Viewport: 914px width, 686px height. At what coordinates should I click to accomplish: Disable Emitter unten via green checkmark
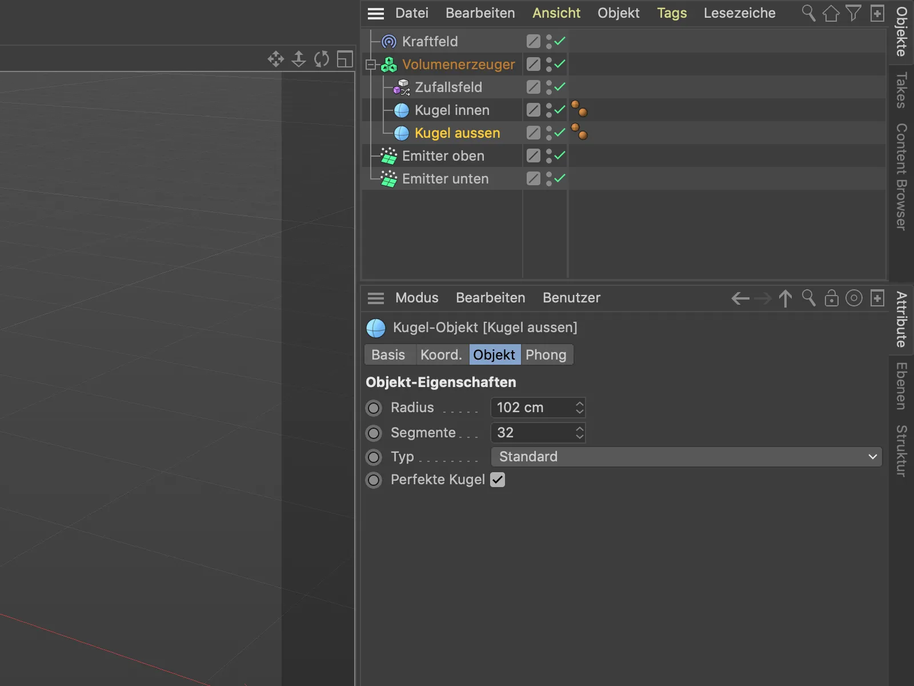560,178
